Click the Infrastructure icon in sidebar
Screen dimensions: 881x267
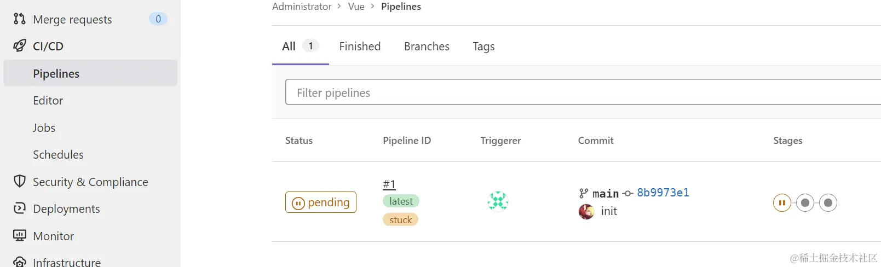(x=20, y=262)
